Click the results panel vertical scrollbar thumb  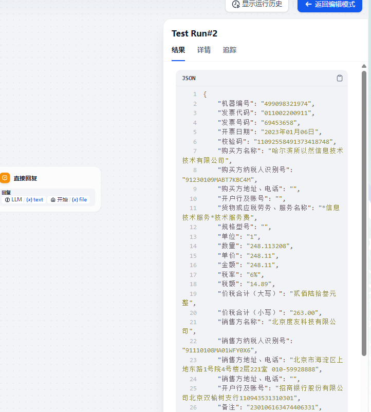coord(364,213)
